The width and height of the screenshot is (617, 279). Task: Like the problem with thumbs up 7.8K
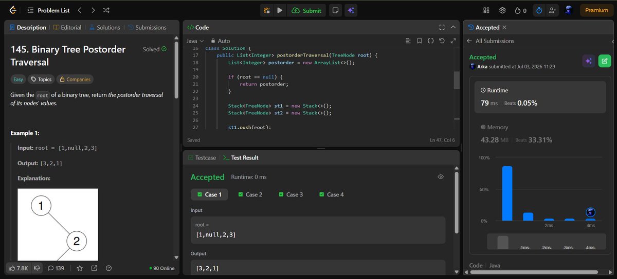pos(18,268)
